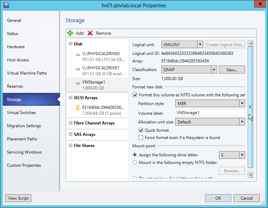This screenshot has height=208, width=268.
Task: Click the window icon in title bar
Action: pyautogui.click(x=6, y=5)
